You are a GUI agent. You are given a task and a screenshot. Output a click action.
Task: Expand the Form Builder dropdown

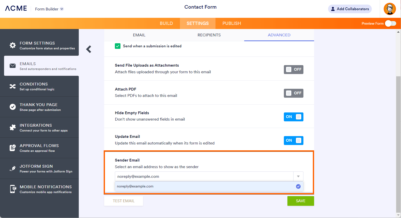62,9
